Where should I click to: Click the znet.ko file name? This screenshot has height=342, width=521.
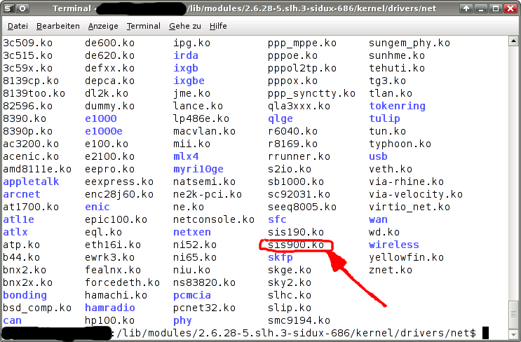click(391, 270)
